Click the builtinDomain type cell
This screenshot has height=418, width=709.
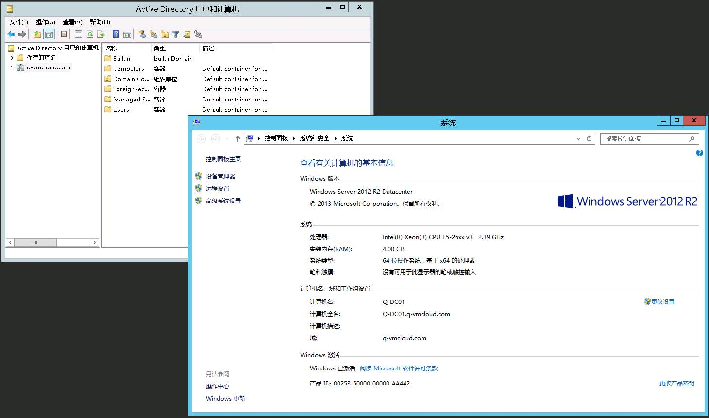pyautogui.click(x=173, y=58)
